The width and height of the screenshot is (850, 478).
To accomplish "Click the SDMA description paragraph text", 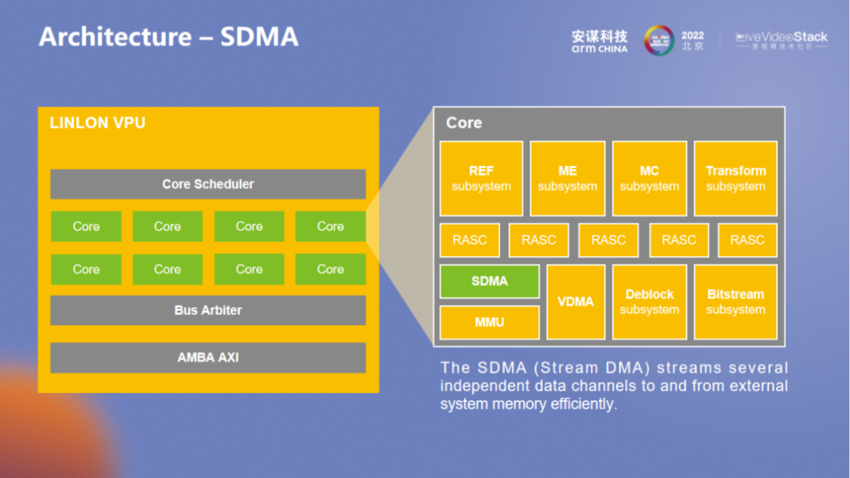I will coord(614,386).
